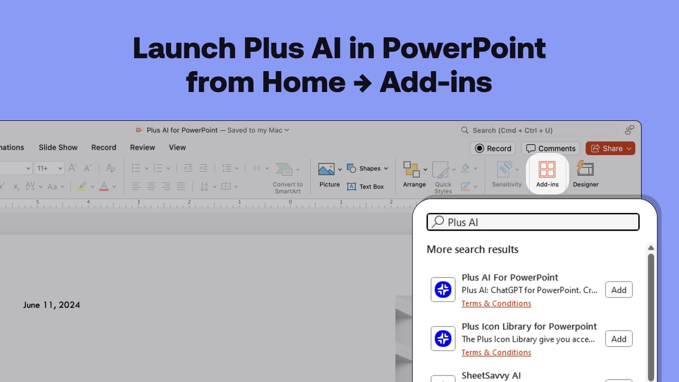The height and width of the screenshot is (382, 679).
Task: Click the add-in results scrollbar up arrow
Action: coord(651,248)
